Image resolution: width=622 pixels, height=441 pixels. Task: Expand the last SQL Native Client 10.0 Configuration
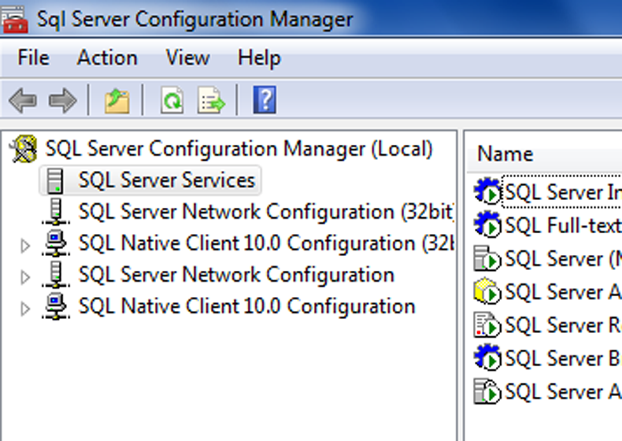(25, 308)
